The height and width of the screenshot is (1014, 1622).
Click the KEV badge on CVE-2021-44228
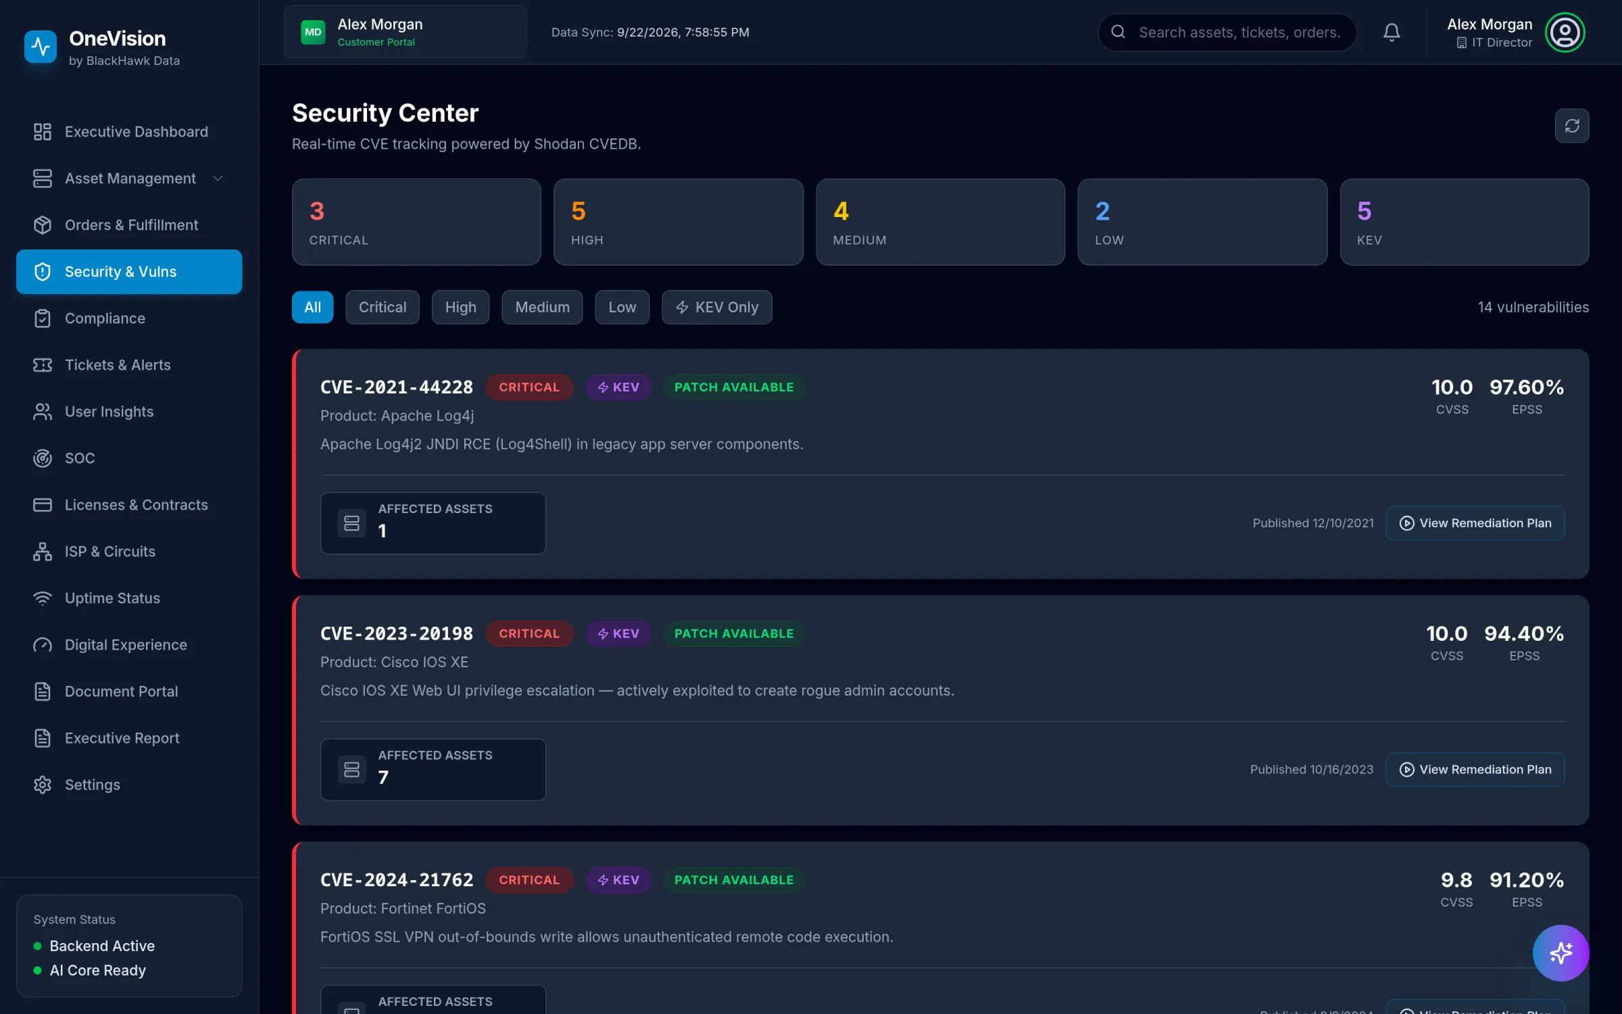(618, 387)
